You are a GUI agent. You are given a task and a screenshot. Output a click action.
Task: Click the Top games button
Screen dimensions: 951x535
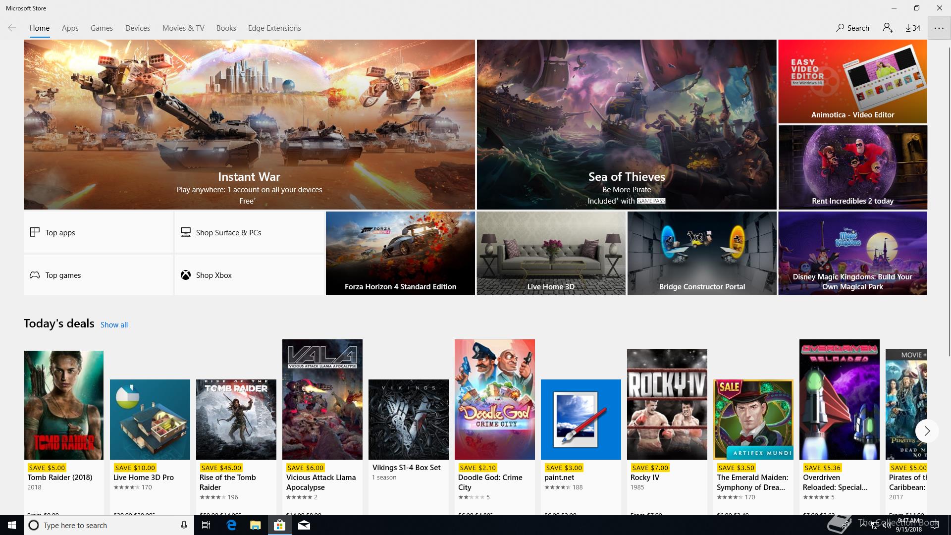coord(98,275)
